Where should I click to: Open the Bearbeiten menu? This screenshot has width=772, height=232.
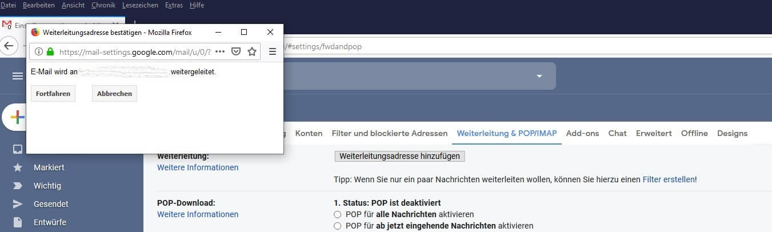39,5
